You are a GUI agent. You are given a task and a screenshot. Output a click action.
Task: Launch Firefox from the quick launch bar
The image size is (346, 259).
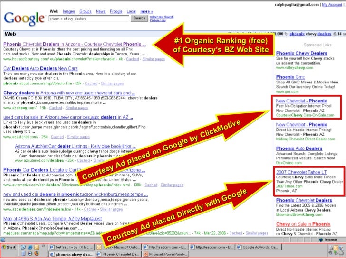pyautogui.click(x=37, y=253)
